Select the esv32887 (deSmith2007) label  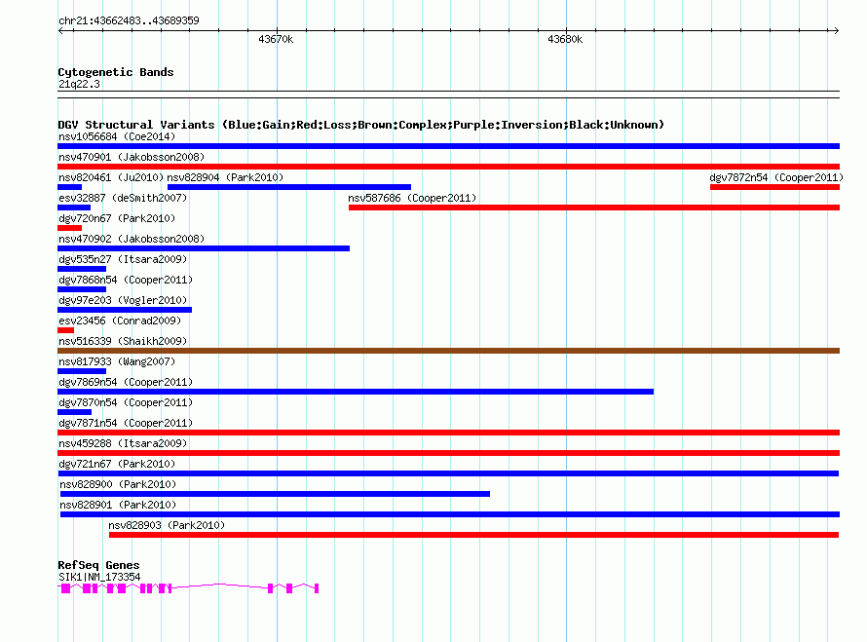(123, 198)
